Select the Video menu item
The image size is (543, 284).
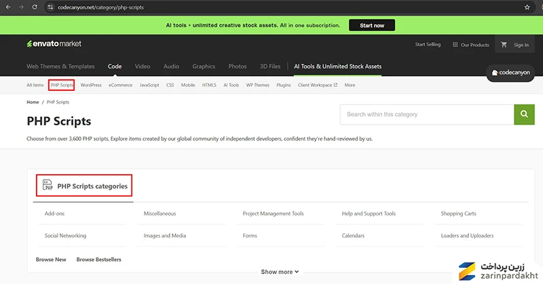[143, 66]
